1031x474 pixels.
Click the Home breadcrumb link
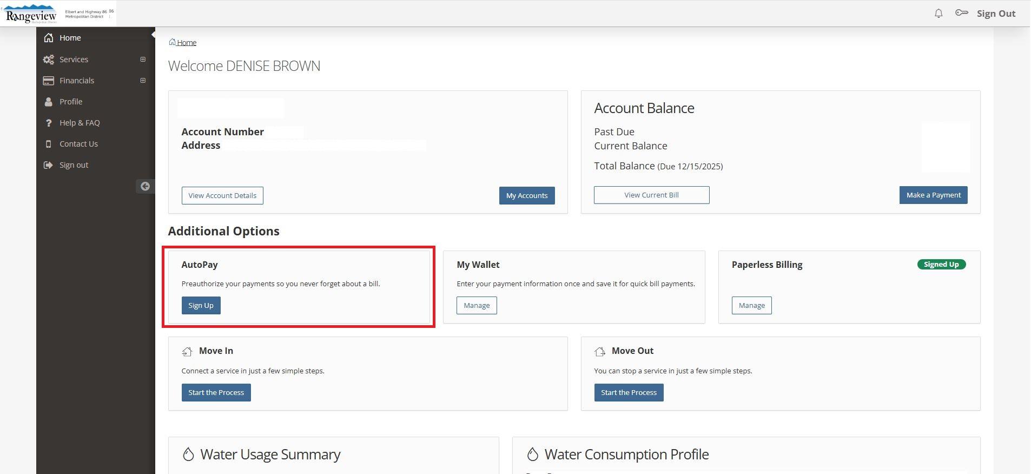(187, 42)
